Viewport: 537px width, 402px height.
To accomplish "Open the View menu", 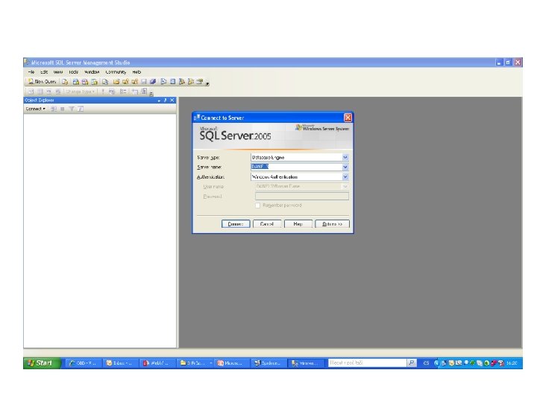I will (58, 72).
